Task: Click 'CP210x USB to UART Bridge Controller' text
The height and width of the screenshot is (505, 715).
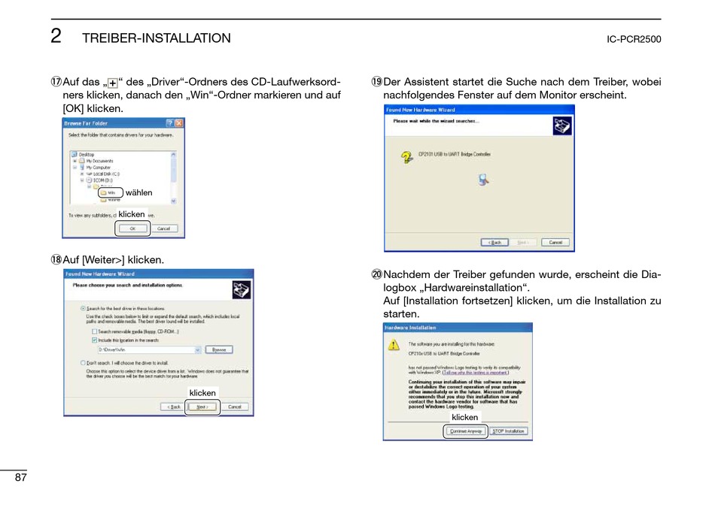Action: click(444, 353)
